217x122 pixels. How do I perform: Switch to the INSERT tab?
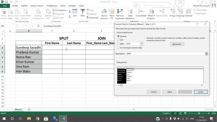24,6
